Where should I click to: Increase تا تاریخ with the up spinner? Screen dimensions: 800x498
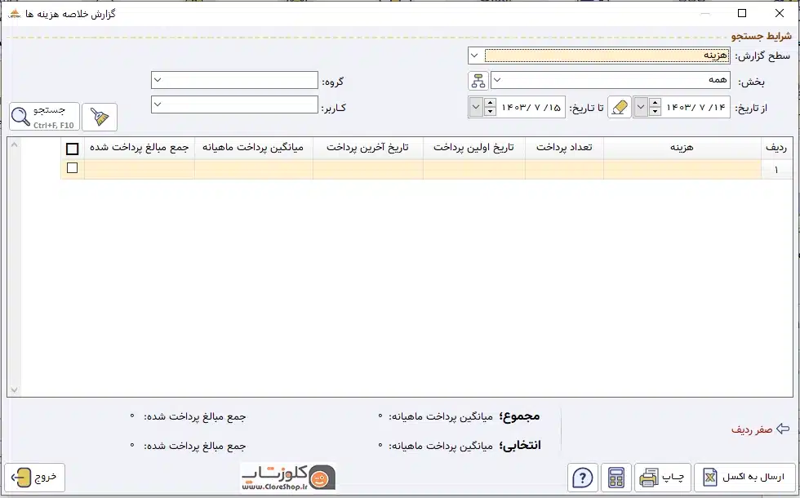(x=490, y=103)
